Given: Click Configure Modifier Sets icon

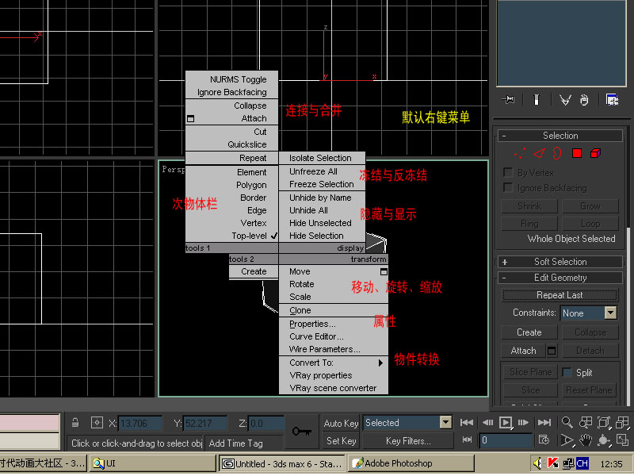Looking at the screenshot, I should point(612,100).
